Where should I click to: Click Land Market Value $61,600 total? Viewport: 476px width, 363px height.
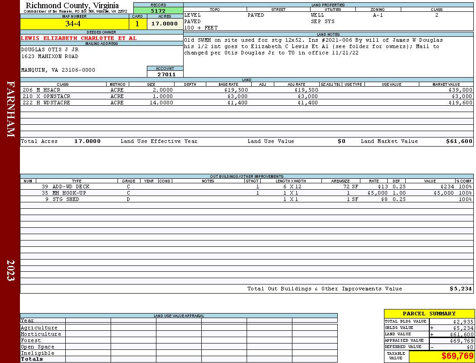pos(459,141)
